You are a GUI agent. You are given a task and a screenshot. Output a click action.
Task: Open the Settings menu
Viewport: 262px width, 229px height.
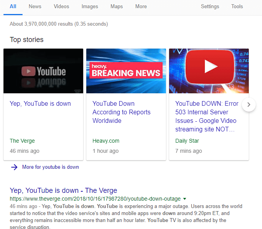click(210, 7)
